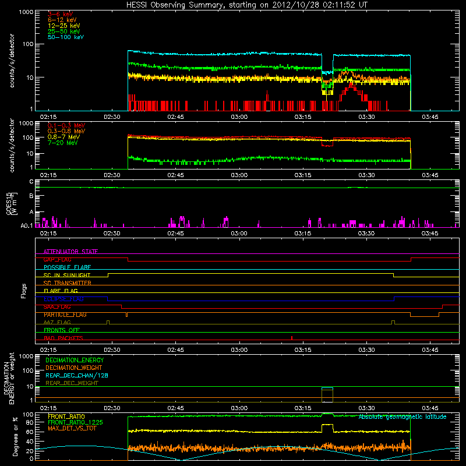This screenshot has height=466, width=466.
Task: Click the GOES15 axis label
Action: [12, 203]
